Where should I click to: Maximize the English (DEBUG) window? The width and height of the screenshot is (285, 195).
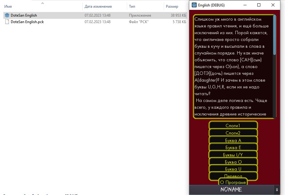[259, 5]
